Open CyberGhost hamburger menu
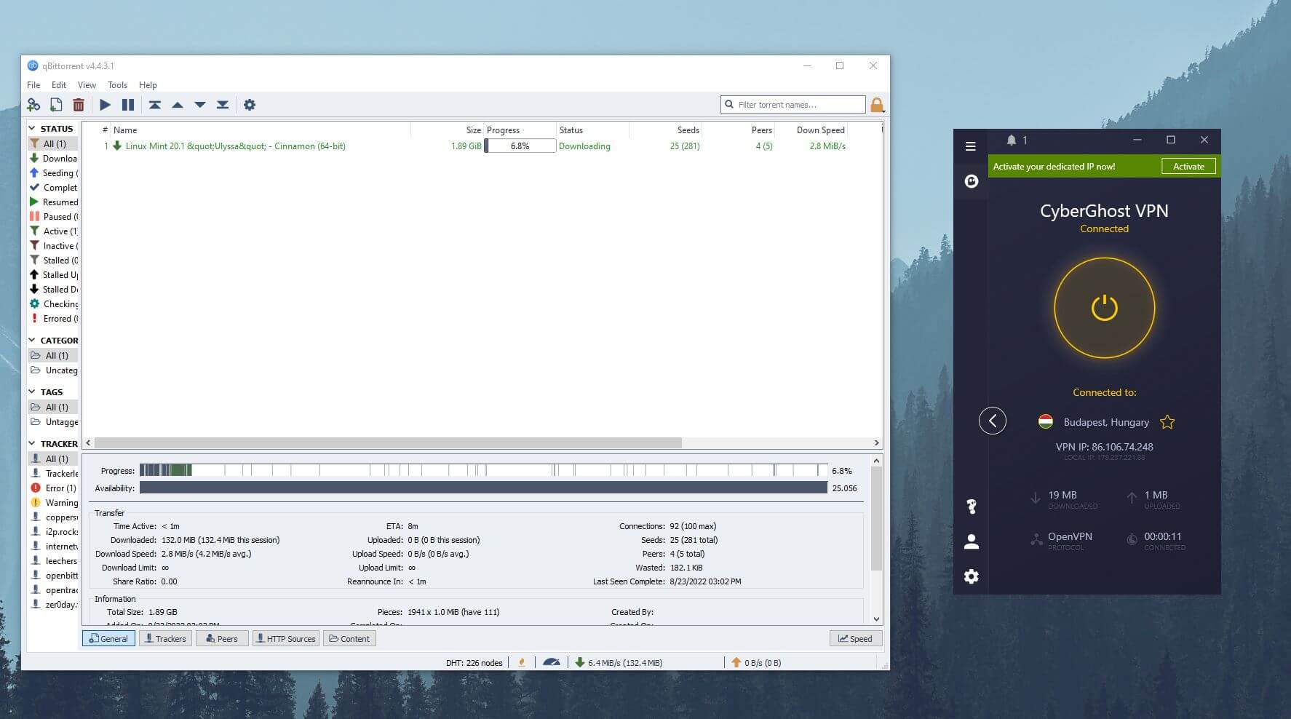Image resolution: width=1291 pixels, height=719 pixels. (970, 146)
